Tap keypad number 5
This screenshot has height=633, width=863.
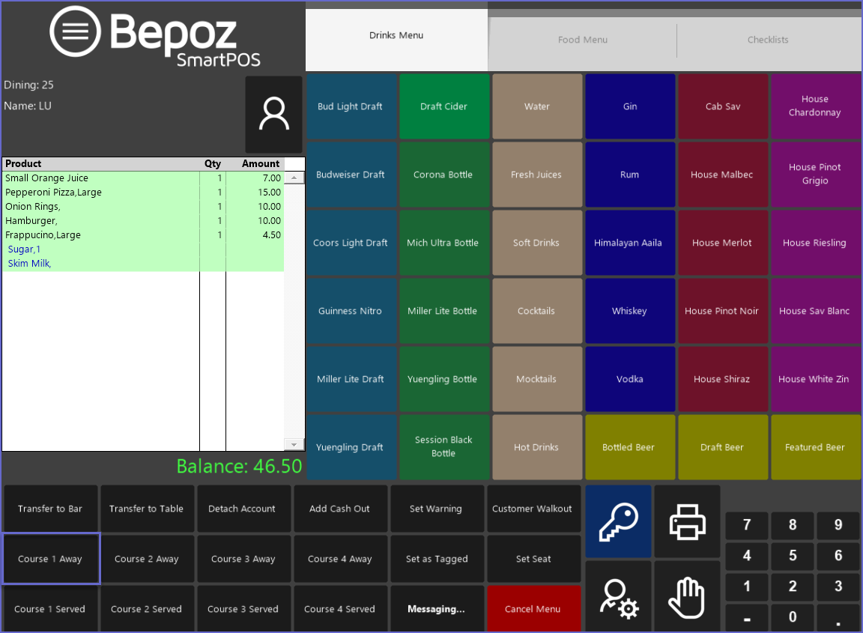pyautogui.click(x=793, y=555)
